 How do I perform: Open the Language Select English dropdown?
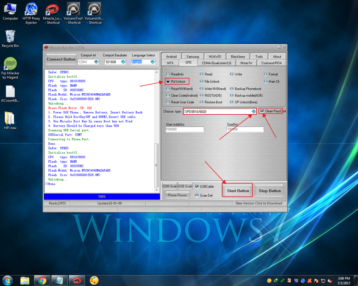point(152,62)
